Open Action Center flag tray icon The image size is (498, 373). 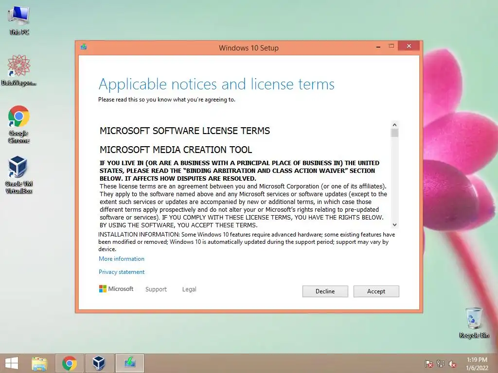pos(429,364)
